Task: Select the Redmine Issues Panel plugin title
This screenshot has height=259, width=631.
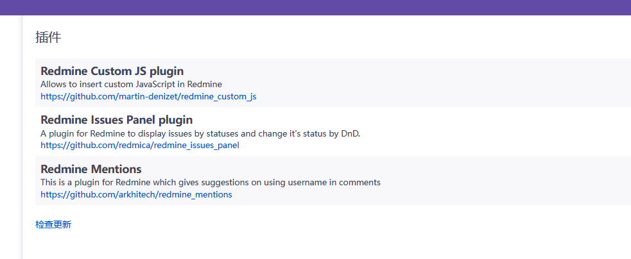Action: click(x=116, y=120)
